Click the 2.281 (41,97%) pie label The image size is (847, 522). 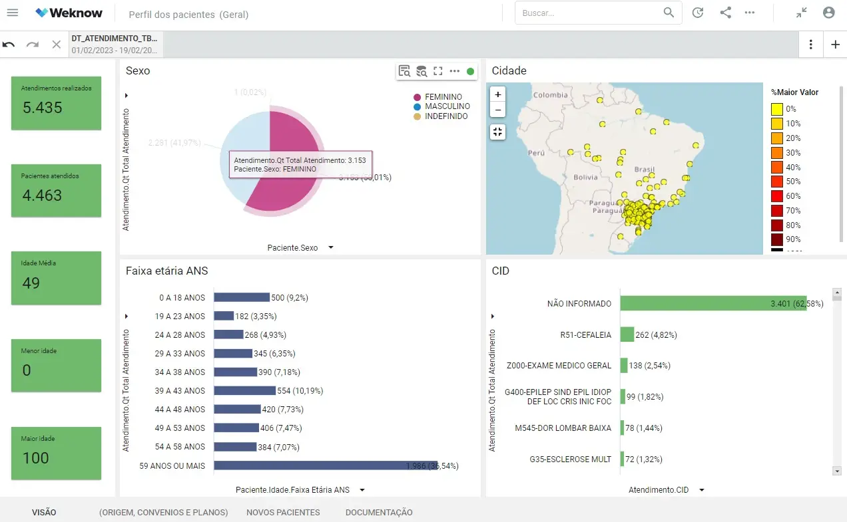coord(174,142)
